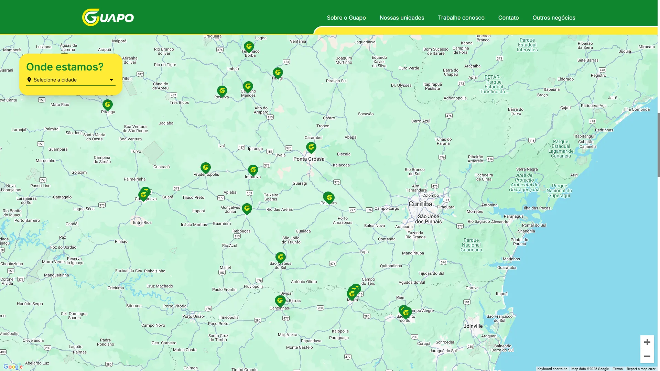The height and width of the screenshot is (371, 660).
Task: Zoom out the map with minus button
Action: point(647,356)
